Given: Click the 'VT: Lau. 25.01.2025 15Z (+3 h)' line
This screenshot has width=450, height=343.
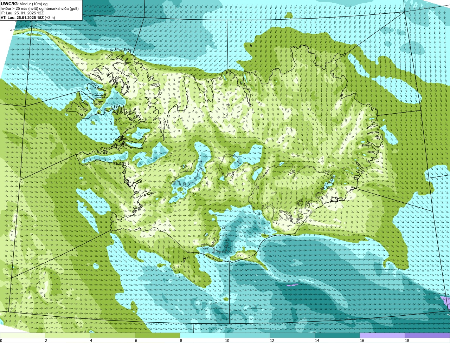Looking at the screenshot, I should (28, 17).
